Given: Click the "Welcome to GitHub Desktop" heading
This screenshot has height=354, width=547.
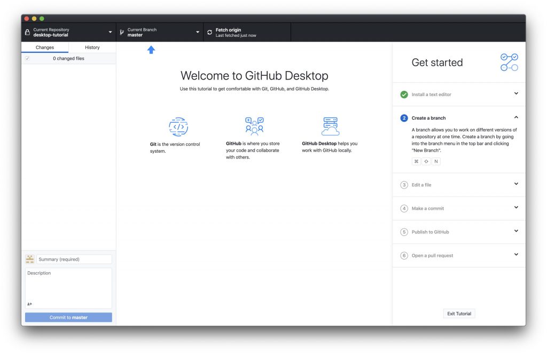Looking at the screenshot, I should (x=254, y=76).
